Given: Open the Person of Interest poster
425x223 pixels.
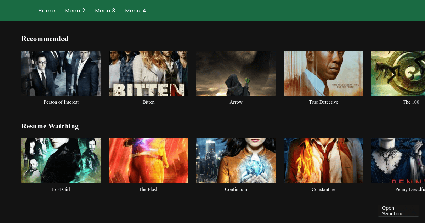Looking at the screenshot, I should coord(61,73).
